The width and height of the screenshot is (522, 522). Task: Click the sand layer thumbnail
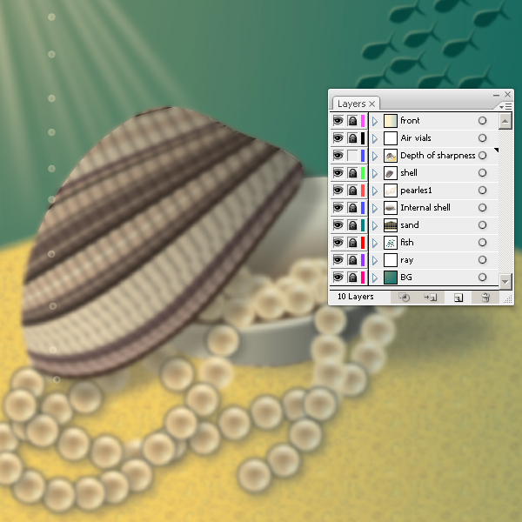point(391,225)
